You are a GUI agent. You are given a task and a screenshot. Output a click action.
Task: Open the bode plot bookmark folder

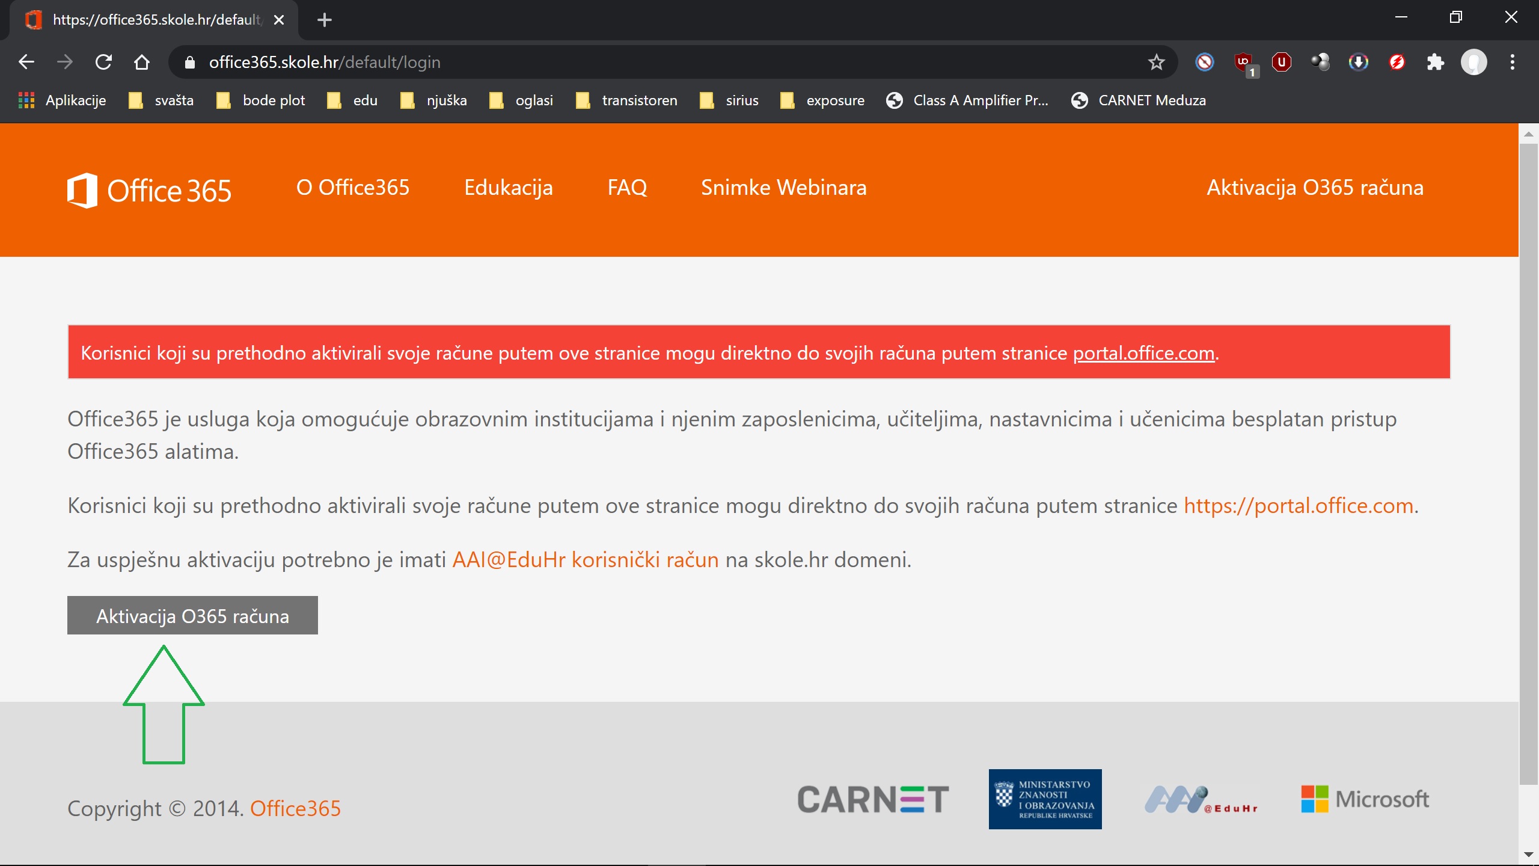point(261,100)
